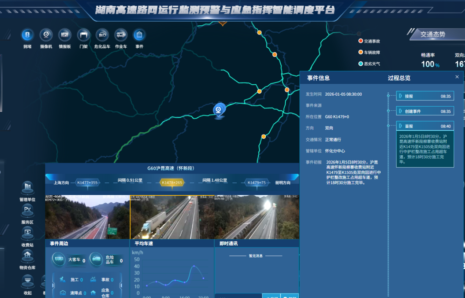Expand the 创建事件 process step
The image size is (465, 298).
[x=425, y=111]
